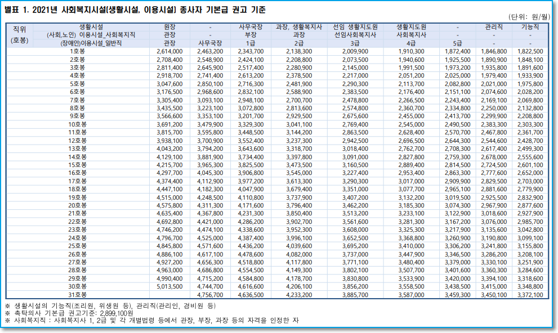Click the cell showing 3,410,000
This screenshot has width=558, height=333.
click(411, 246)
